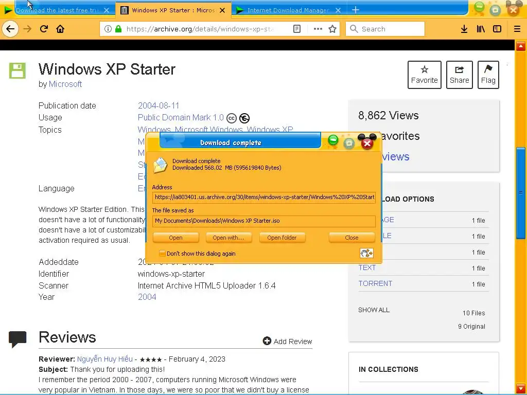Image resolution: width=527 pixels, height=395 pixels.
Task: Flag this archive item
Action: click(x=488, y=75)
